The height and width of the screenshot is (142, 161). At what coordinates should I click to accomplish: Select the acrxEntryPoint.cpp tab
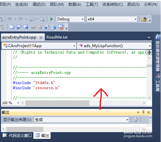19,37
